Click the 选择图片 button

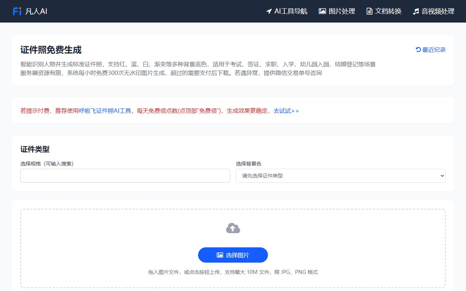(x=233, y=255)
